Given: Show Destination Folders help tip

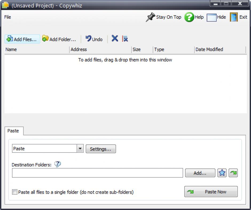Looking at the screenshot, I should [x=57, y=164].
